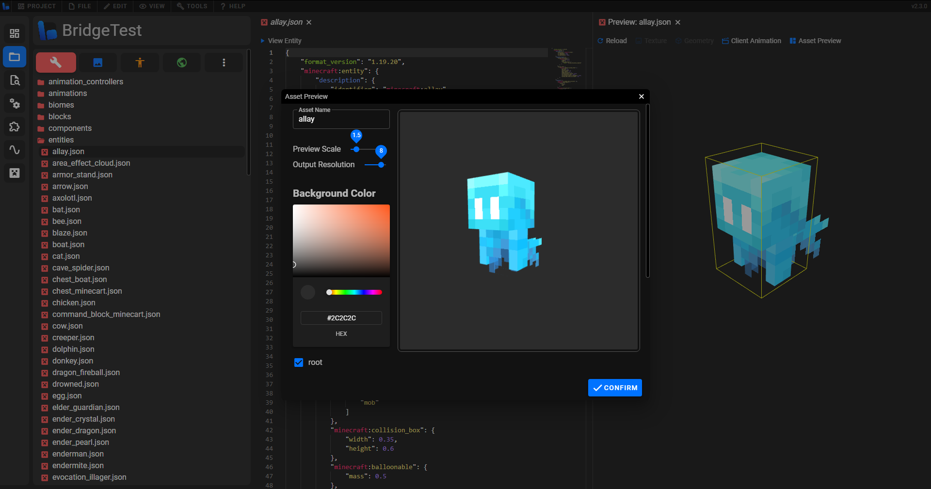Open the extensions puzzle sidebar icon

coord(15,126)
